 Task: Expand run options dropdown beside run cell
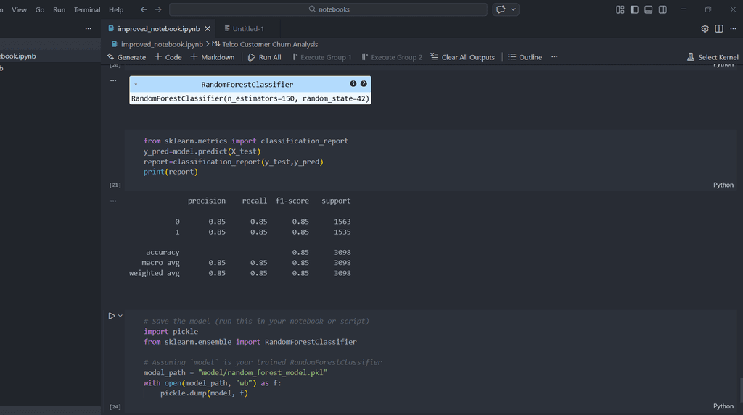pyautogui.click(x=120, y=316)
